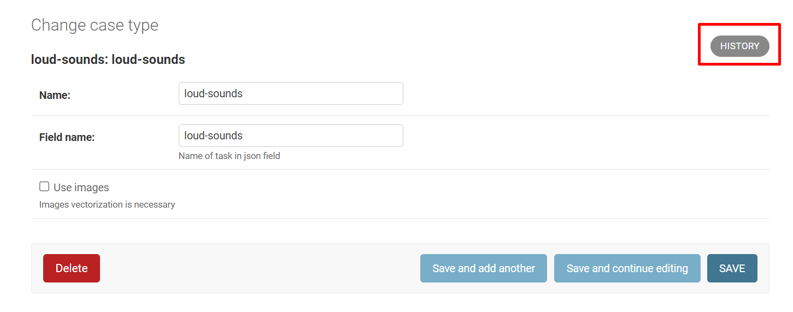Click empty space in the grey submit row
This screenshot has height=312, width=793.
pyautogui.click(x=257, y=268)
